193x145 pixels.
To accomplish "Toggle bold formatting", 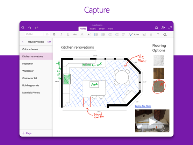I will pyautogui.click(x=54, y=34).
